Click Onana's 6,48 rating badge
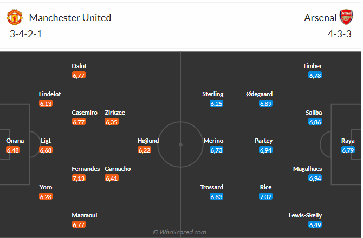This screenshot has width=363, height=238. tap(13, 150)
